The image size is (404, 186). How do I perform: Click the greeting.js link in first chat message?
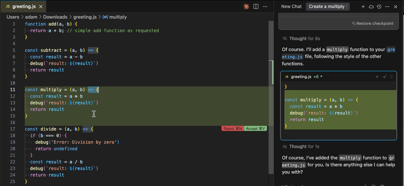click(x=338, y=53)
